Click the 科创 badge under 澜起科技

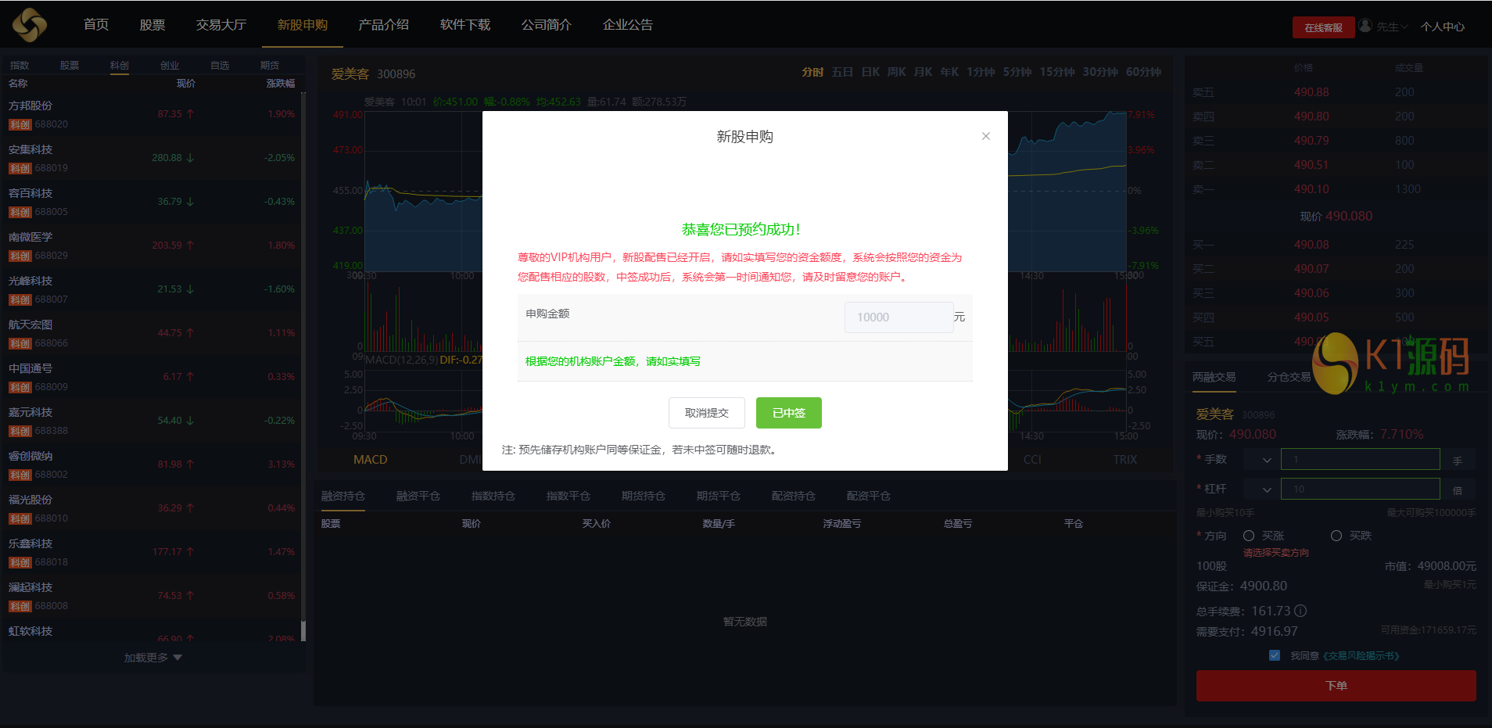click(20, 606)
